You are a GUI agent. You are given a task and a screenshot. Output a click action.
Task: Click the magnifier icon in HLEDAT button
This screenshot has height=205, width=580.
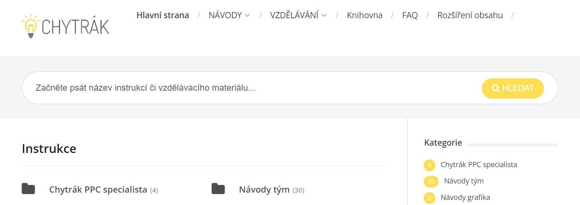(x=495, y=88)
